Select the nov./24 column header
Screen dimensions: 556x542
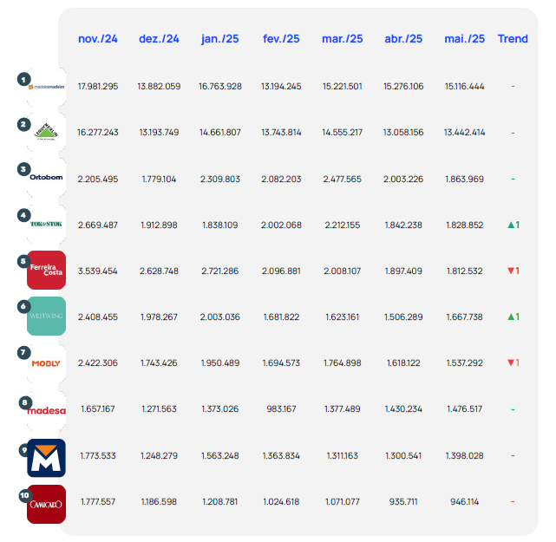98,39
